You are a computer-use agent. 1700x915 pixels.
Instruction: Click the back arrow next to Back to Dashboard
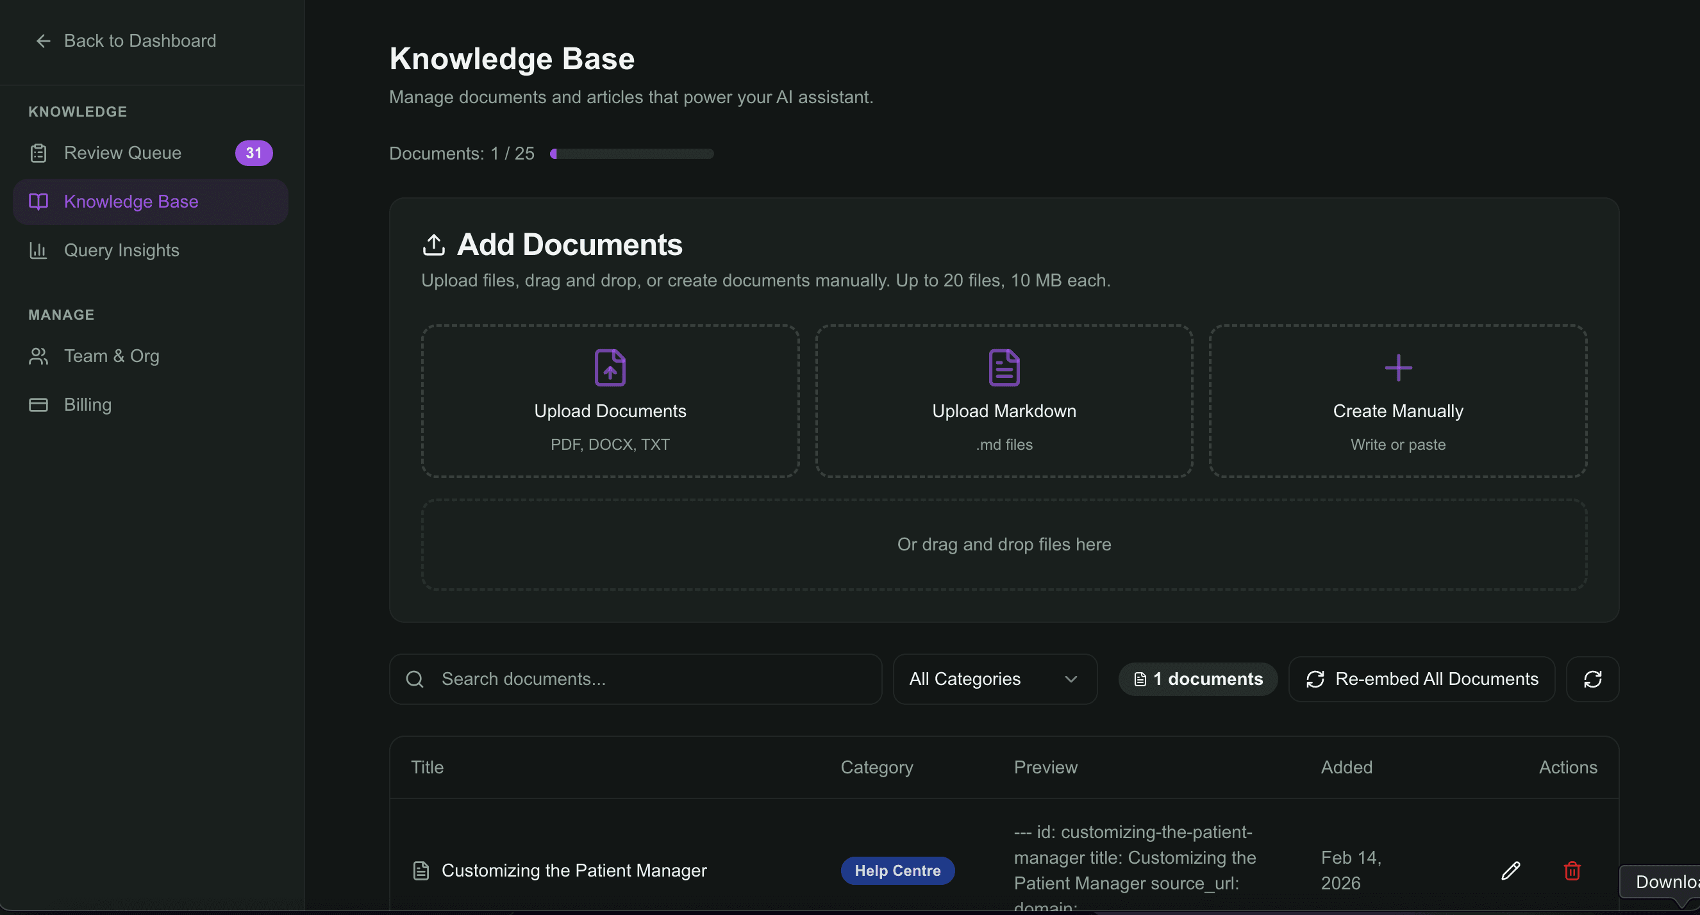[x=43, y=40]
